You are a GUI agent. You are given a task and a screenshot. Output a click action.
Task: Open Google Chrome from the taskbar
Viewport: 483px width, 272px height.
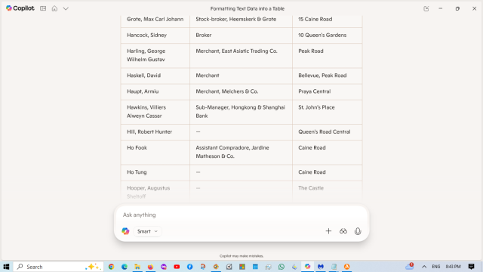coord(111,267)
